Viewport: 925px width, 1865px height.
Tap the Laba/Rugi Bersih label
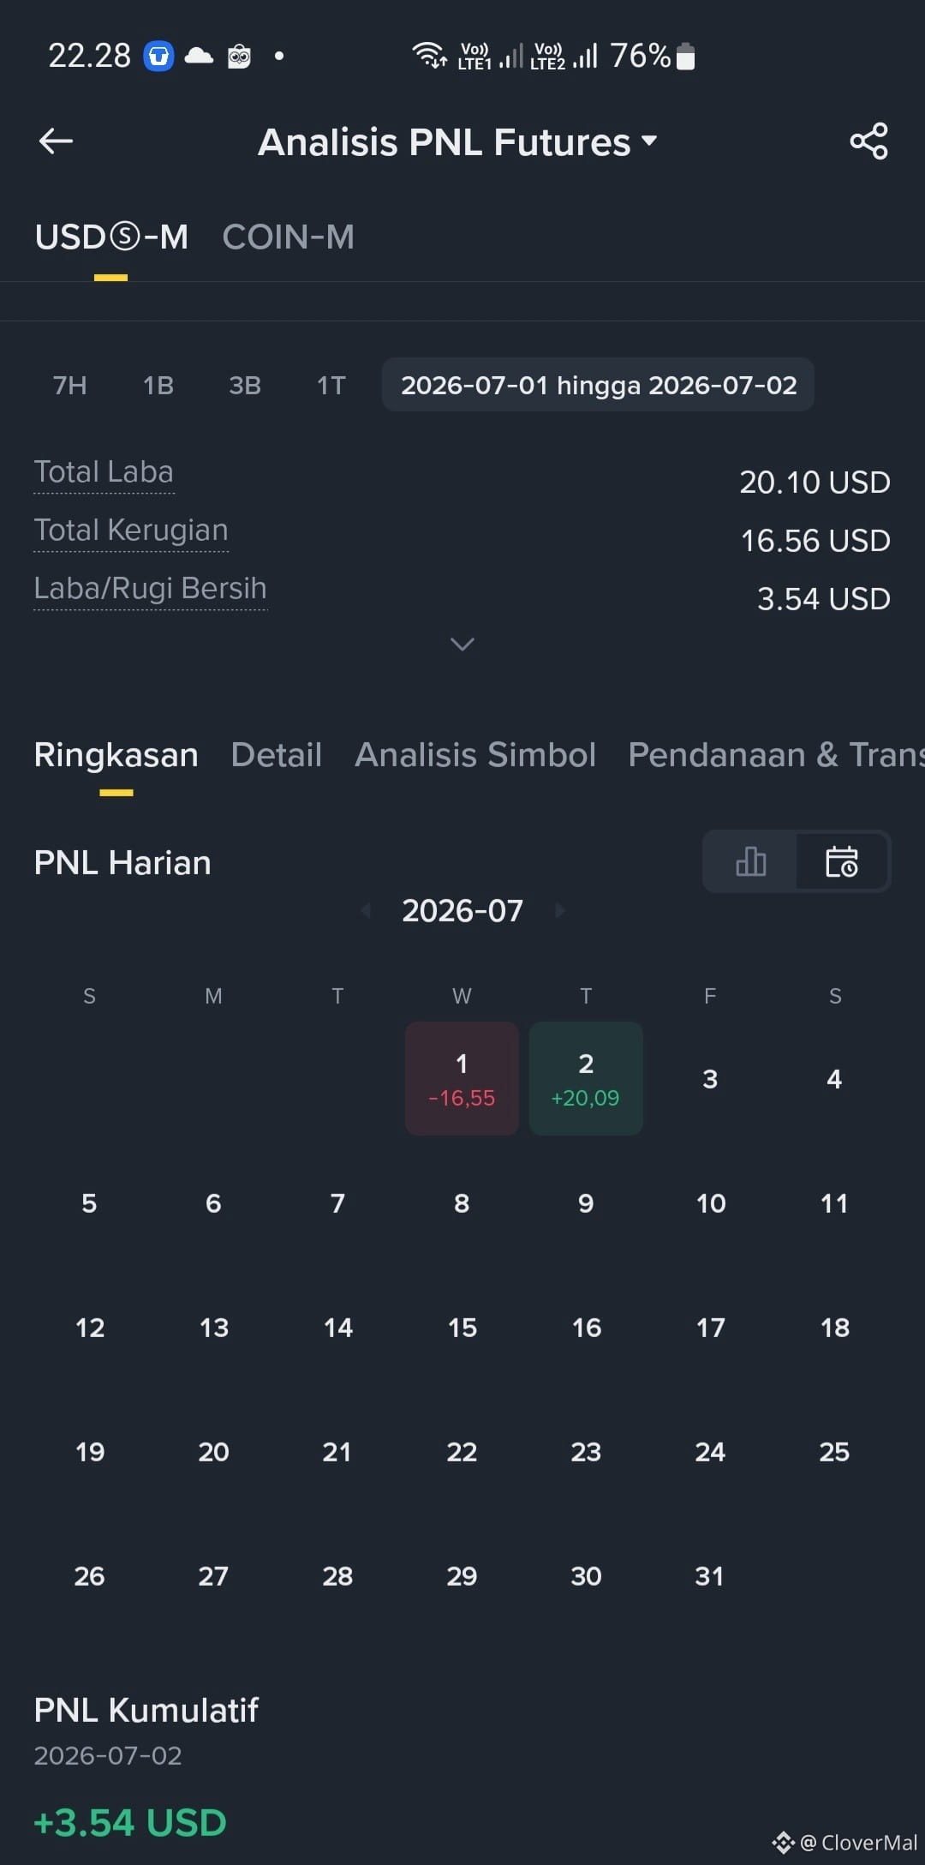tap(150, 589)
